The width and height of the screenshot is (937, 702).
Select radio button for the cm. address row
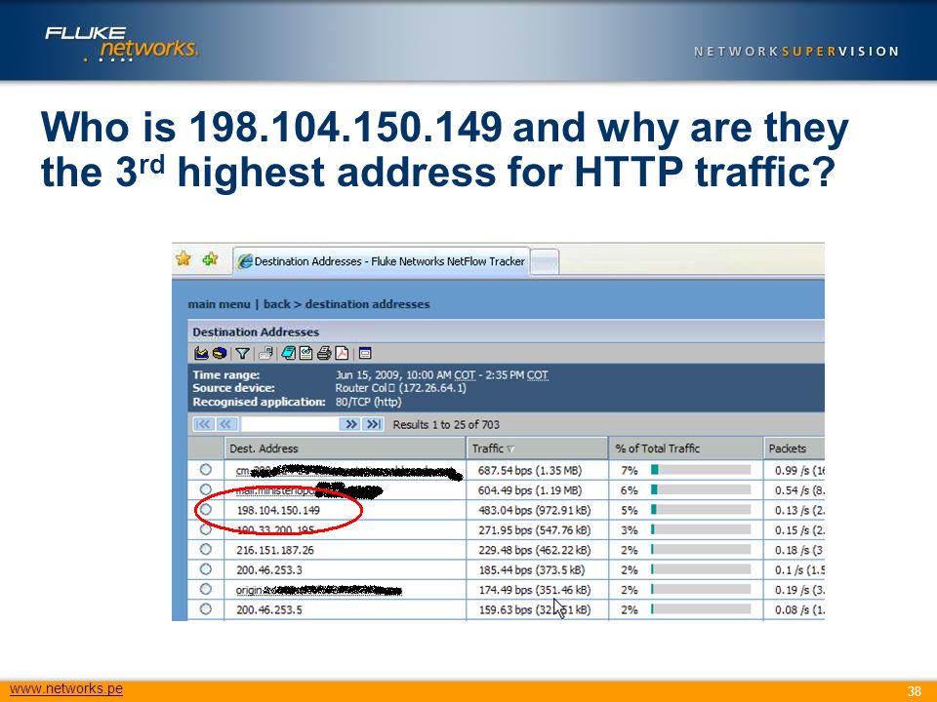click(x=206, y=470)
